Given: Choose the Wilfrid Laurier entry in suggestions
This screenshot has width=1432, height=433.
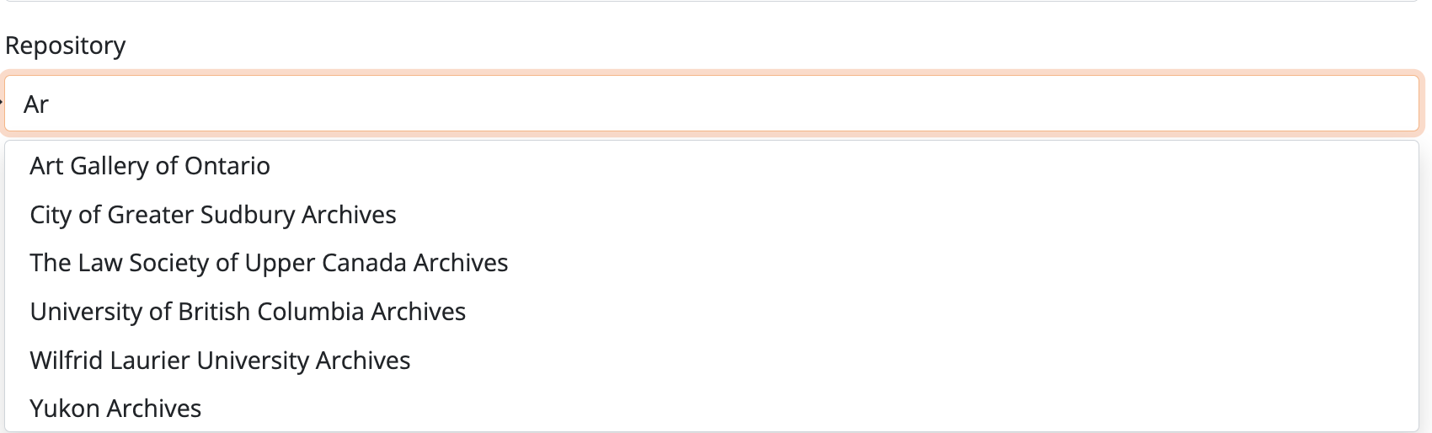Looking at the screenshot, I should [x=220, y=361].
